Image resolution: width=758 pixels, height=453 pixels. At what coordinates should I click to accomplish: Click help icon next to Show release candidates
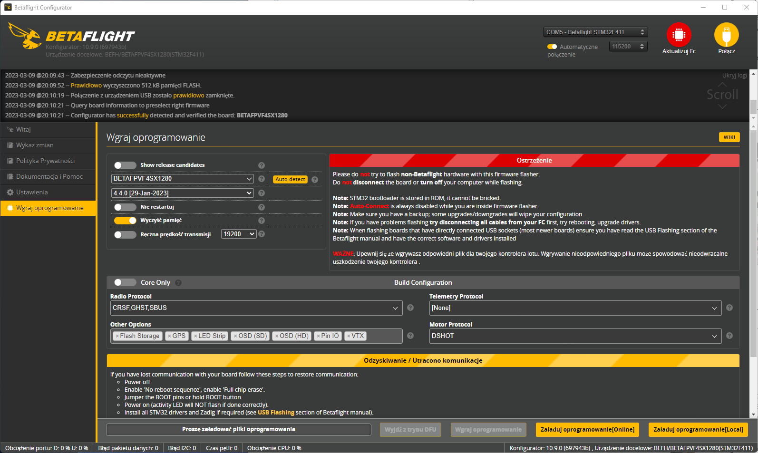(x=262, y=165)
